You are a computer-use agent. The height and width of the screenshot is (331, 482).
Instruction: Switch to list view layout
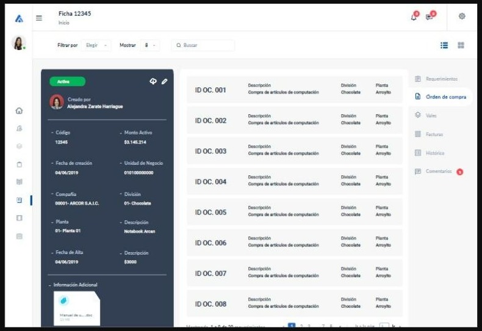[444, 45]
